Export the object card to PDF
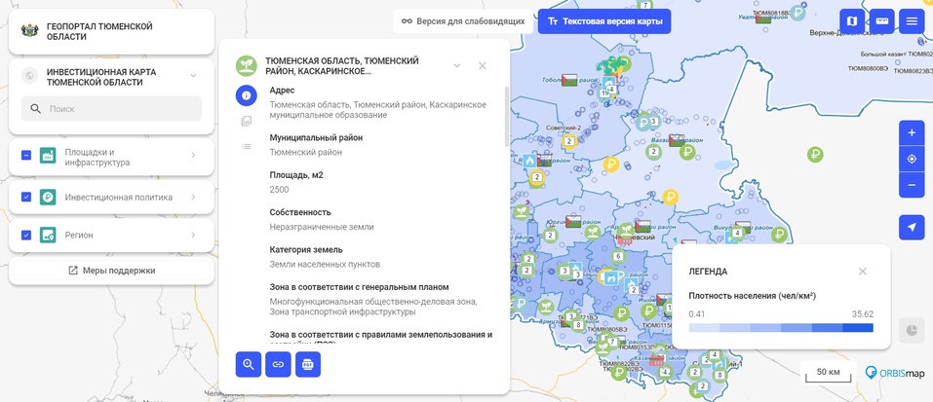Screen dimensions: 933x402 click(308, 365)
